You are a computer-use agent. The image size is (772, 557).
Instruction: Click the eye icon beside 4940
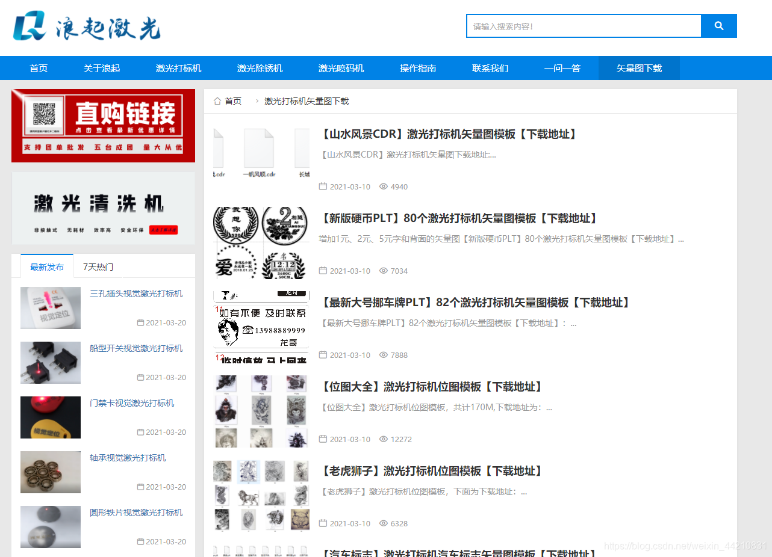(x=384, y=186)
